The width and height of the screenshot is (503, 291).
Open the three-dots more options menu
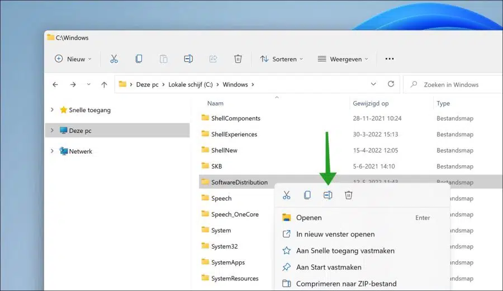coord(390,59)
